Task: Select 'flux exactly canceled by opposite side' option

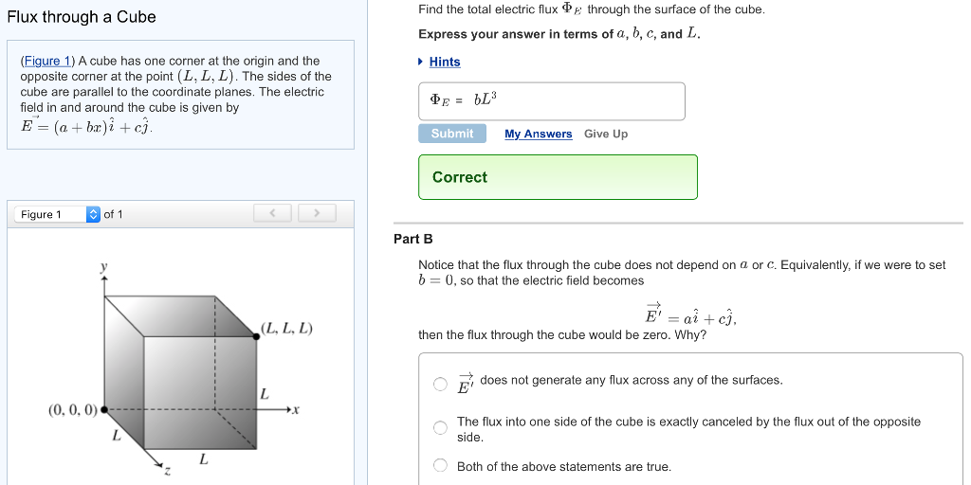Action: pos(441,428)
